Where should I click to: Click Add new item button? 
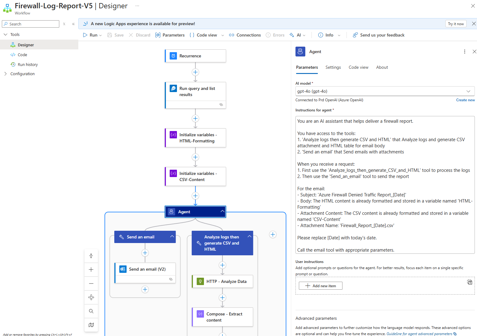[x=320, y=286]
